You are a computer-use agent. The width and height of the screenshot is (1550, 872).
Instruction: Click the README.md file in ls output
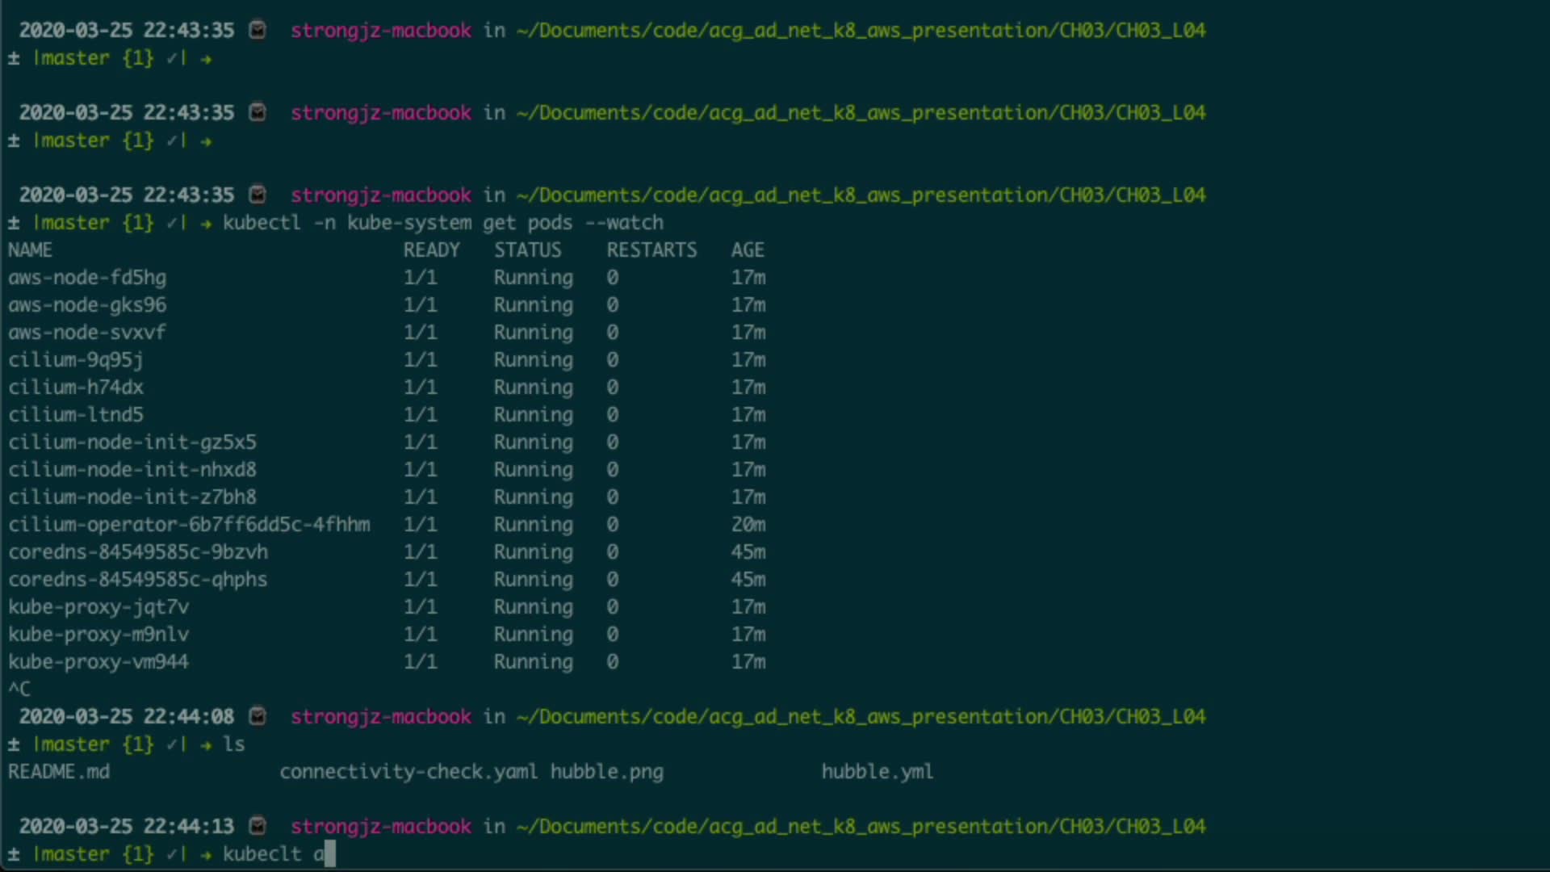point(59,772)
